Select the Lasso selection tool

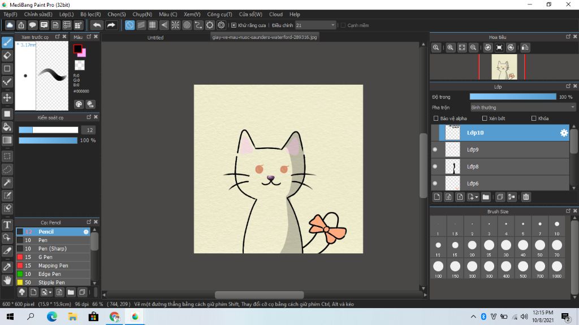click(x=7, y=169)
